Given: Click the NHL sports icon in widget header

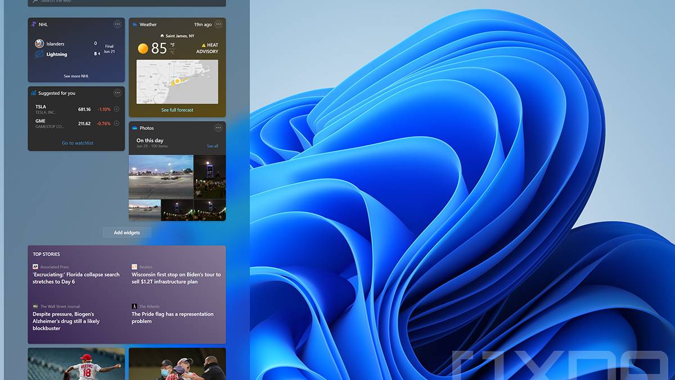Looking at the screenshot, I should (x=34, y=24).
